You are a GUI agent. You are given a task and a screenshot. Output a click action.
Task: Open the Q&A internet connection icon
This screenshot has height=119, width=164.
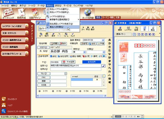(x=4, y=111)
